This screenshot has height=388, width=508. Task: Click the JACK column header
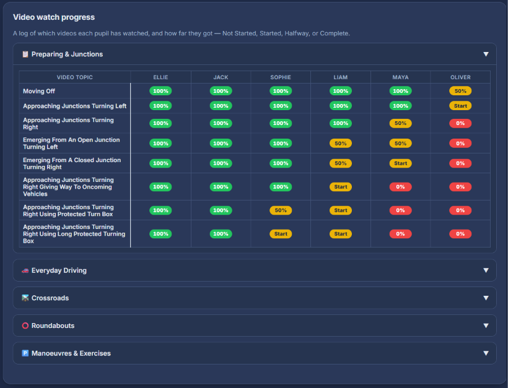point(221,77)
